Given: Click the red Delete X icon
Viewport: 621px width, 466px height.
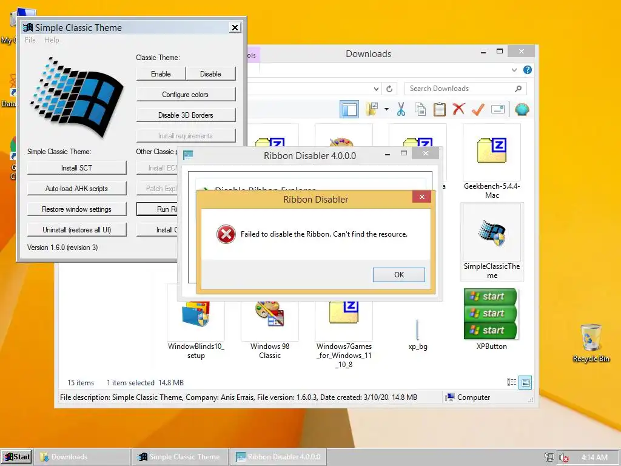Looking at the screenshot, I should [x=458, y=109].
